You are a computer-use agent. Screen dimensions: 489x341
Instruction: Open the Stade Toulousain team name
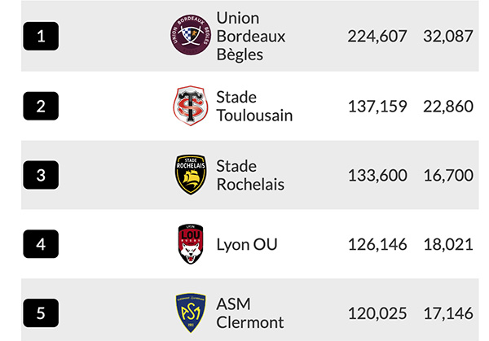(254, 106)
